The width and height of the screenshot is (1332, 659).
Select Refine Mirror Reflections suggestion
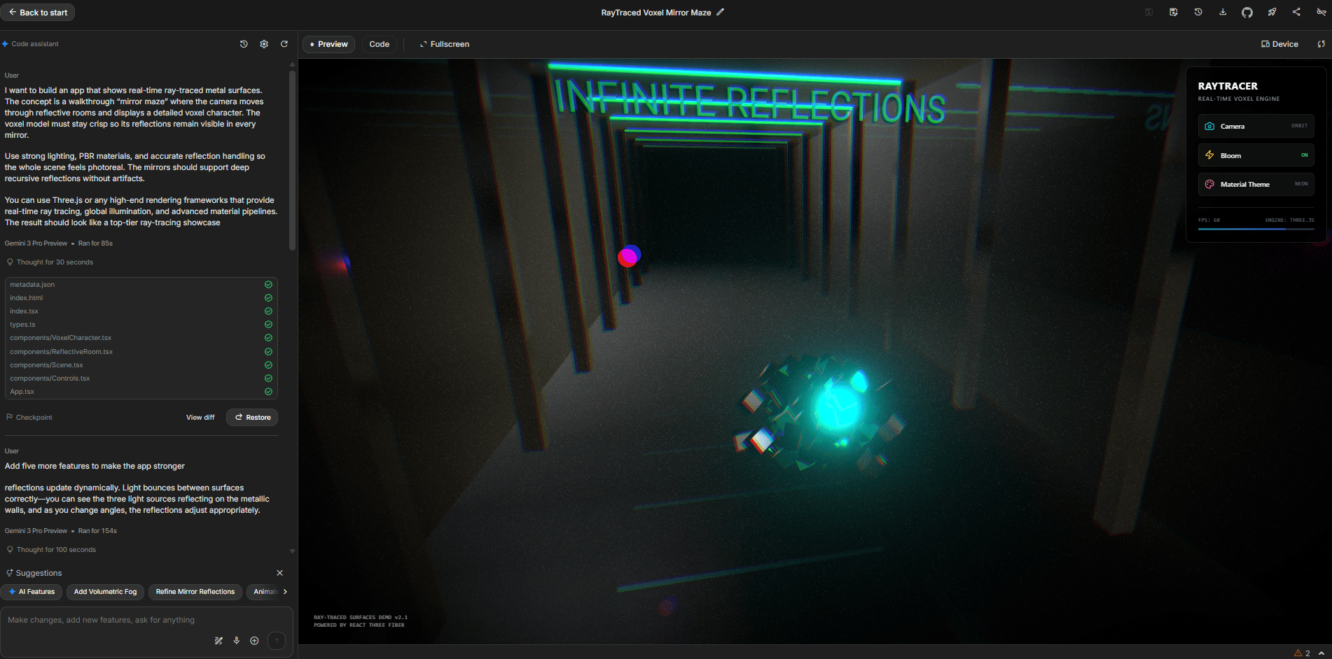tap(195, 592)
